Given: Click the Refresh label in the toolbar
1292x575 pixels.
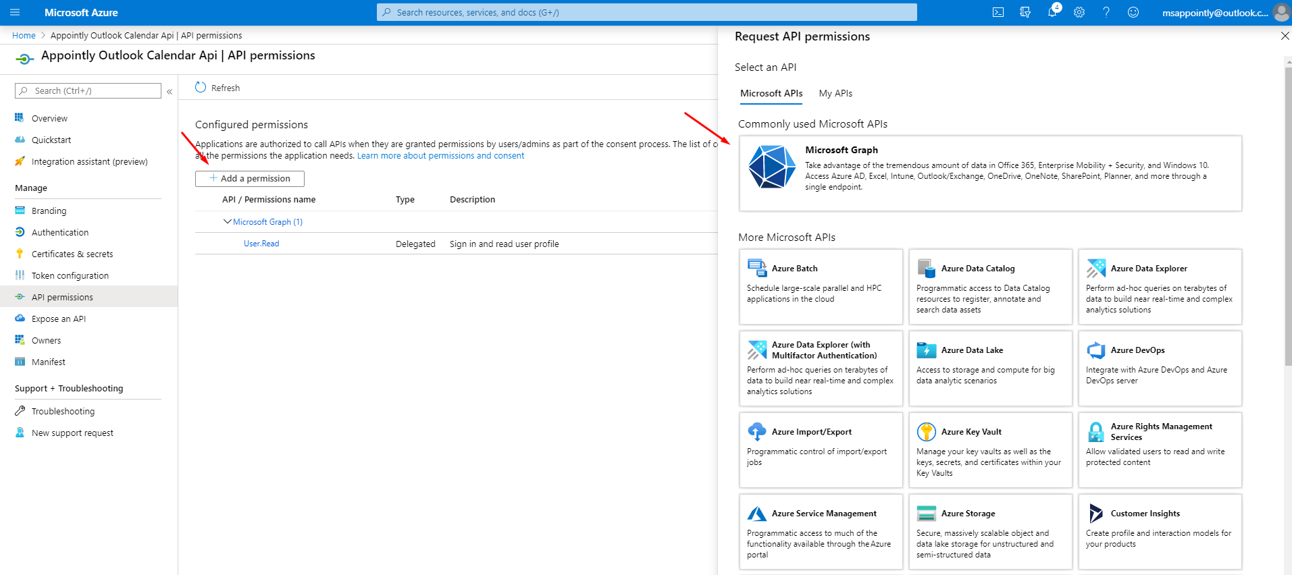Looking at the screenshot, I should 226,88.
